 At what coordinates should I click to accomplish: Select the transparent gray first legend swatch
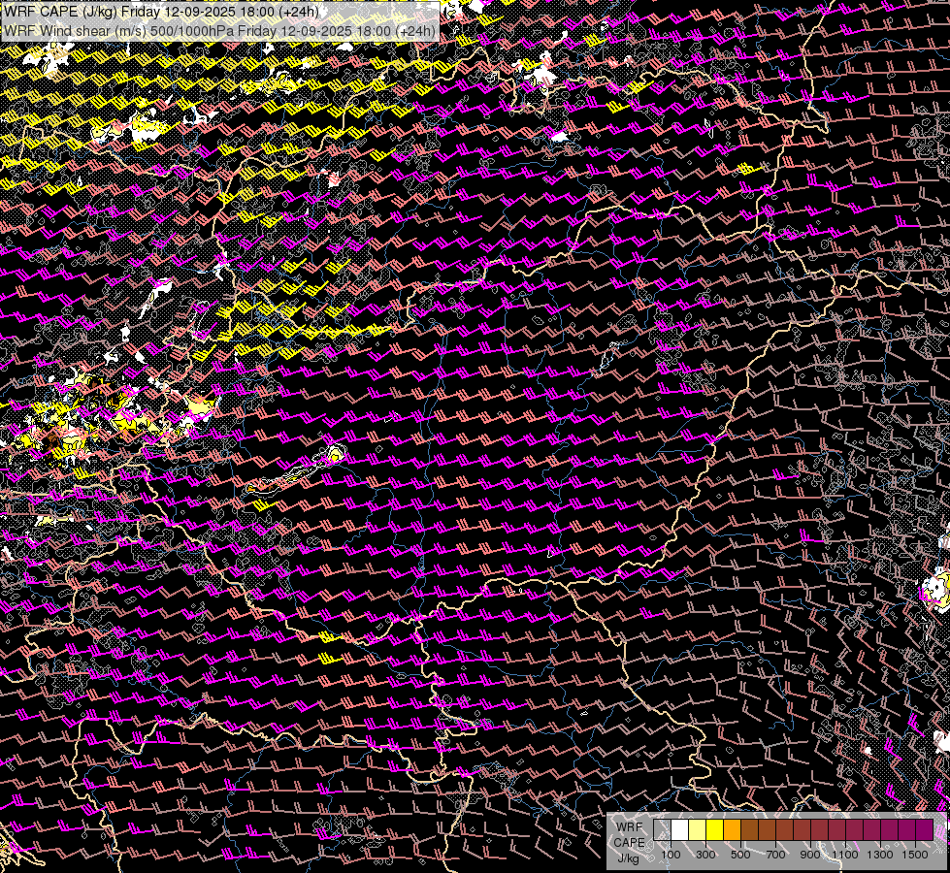point(662,829)
